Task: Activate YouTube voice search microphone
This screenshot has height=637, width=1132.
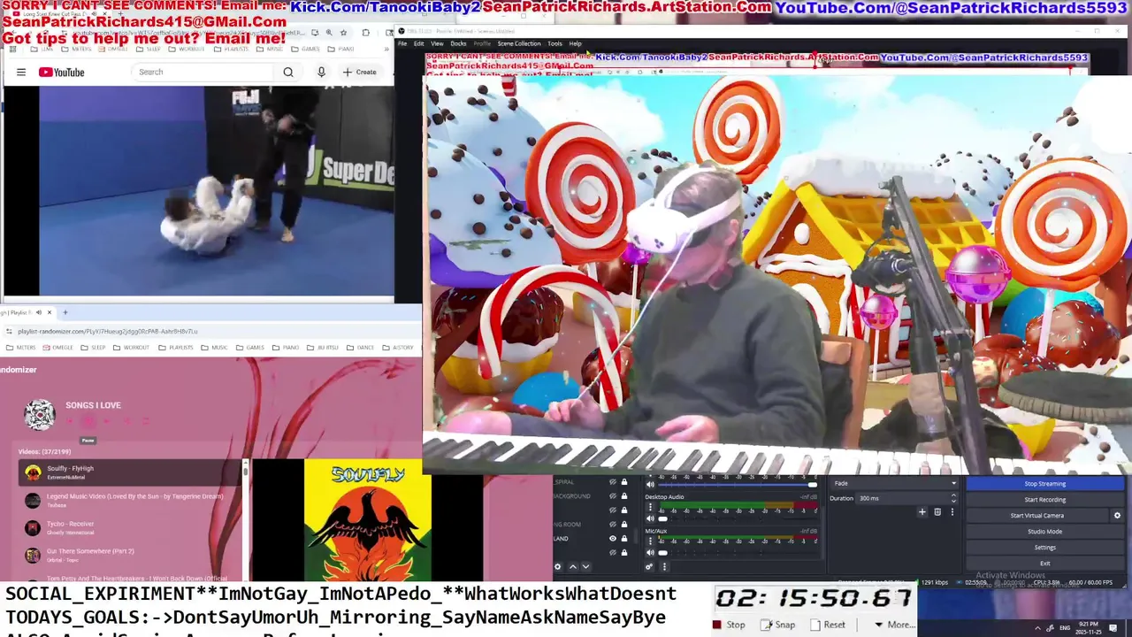Action: [321, 72]
